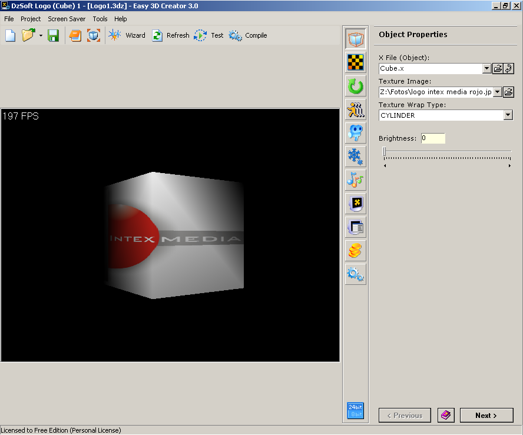Toggle the 24bit/8bit color depth button

[356, 410]
